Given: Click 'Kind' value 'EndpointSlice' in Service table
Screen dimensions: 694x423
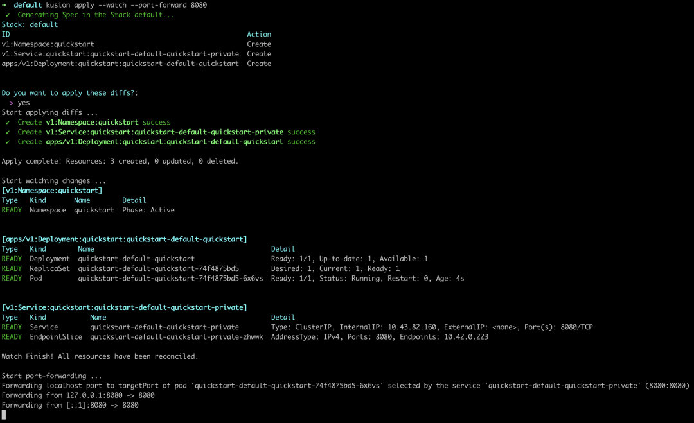Looking at the screenshot, I should point(56,337).
